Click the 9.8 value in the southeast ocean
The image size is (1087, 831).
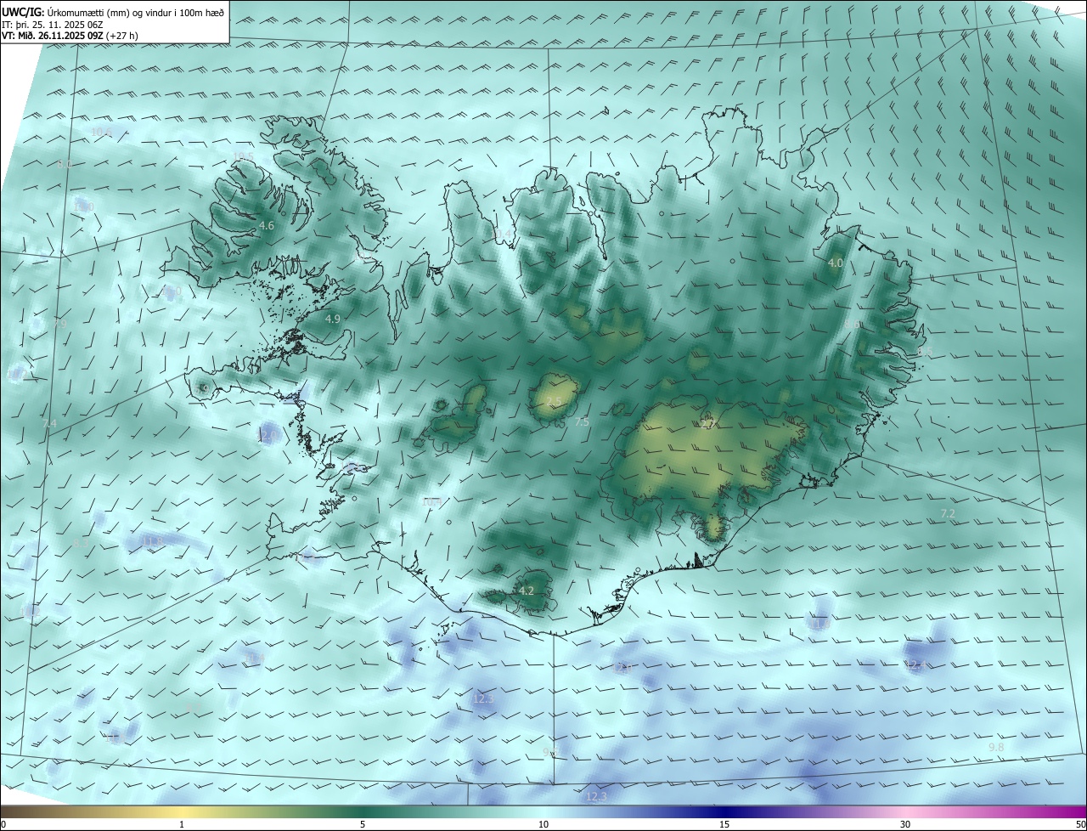pos(997,747)
